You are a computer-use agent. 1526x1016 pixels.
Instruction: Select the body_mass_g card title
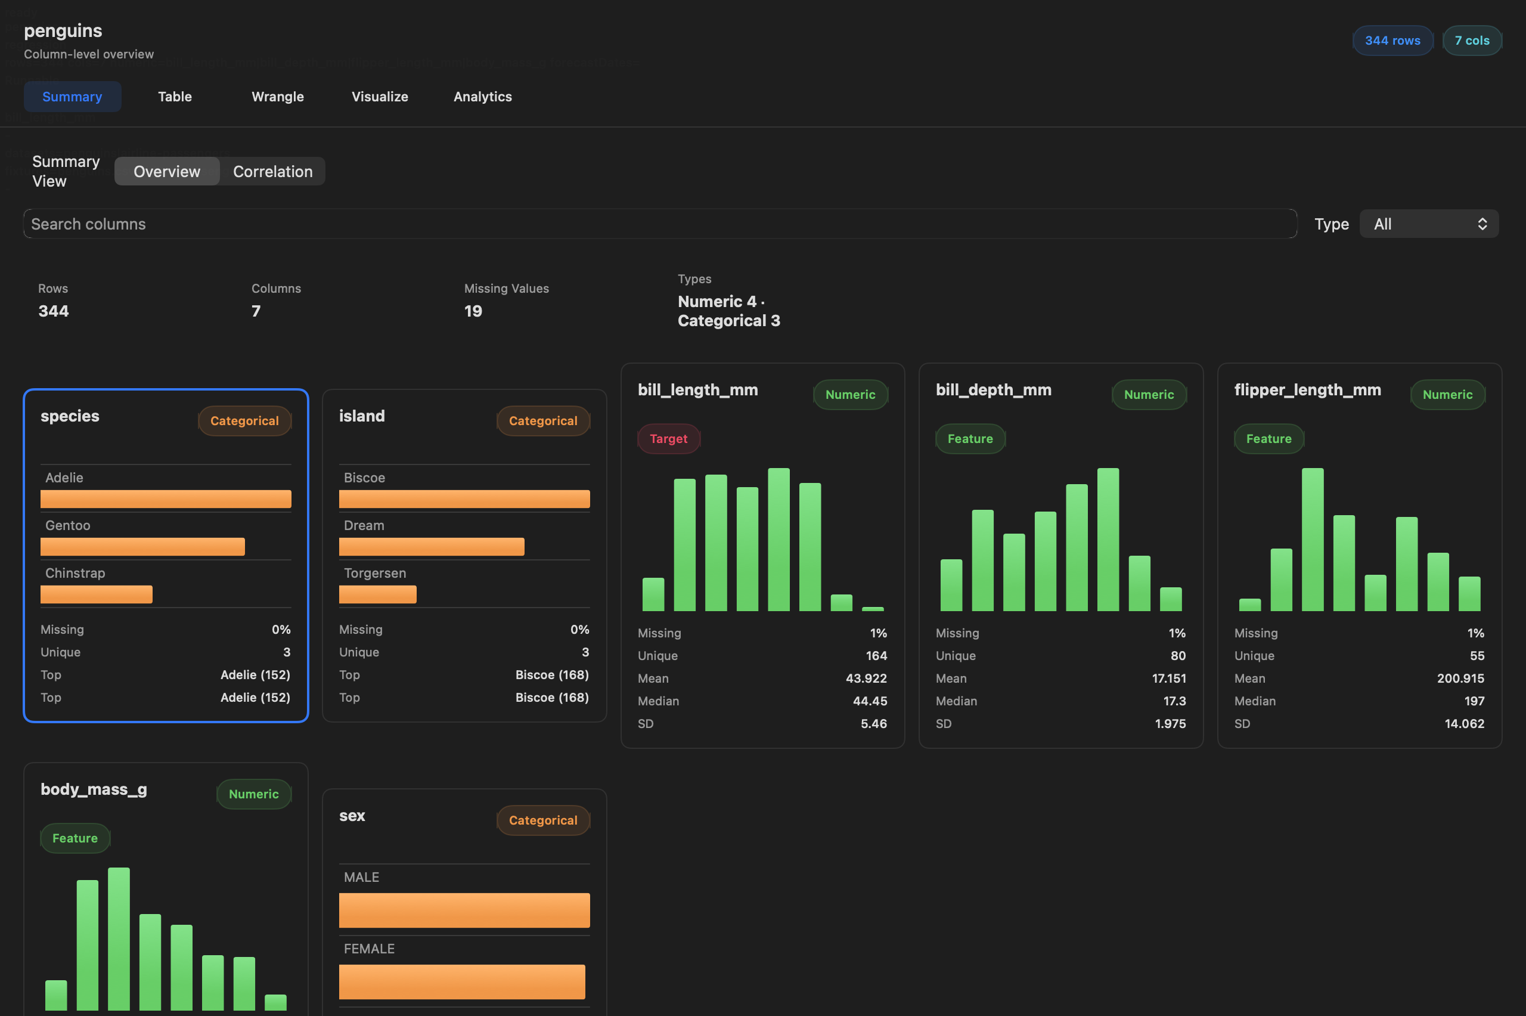pos(94,790)
